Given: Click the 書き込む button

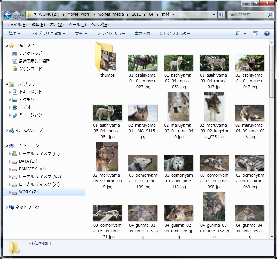Looking at the screenshot, I should coord(143,34).
